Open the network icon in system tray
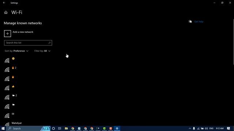Image resolution: width=234 pixels, height=131 pixels. point(198,128)
